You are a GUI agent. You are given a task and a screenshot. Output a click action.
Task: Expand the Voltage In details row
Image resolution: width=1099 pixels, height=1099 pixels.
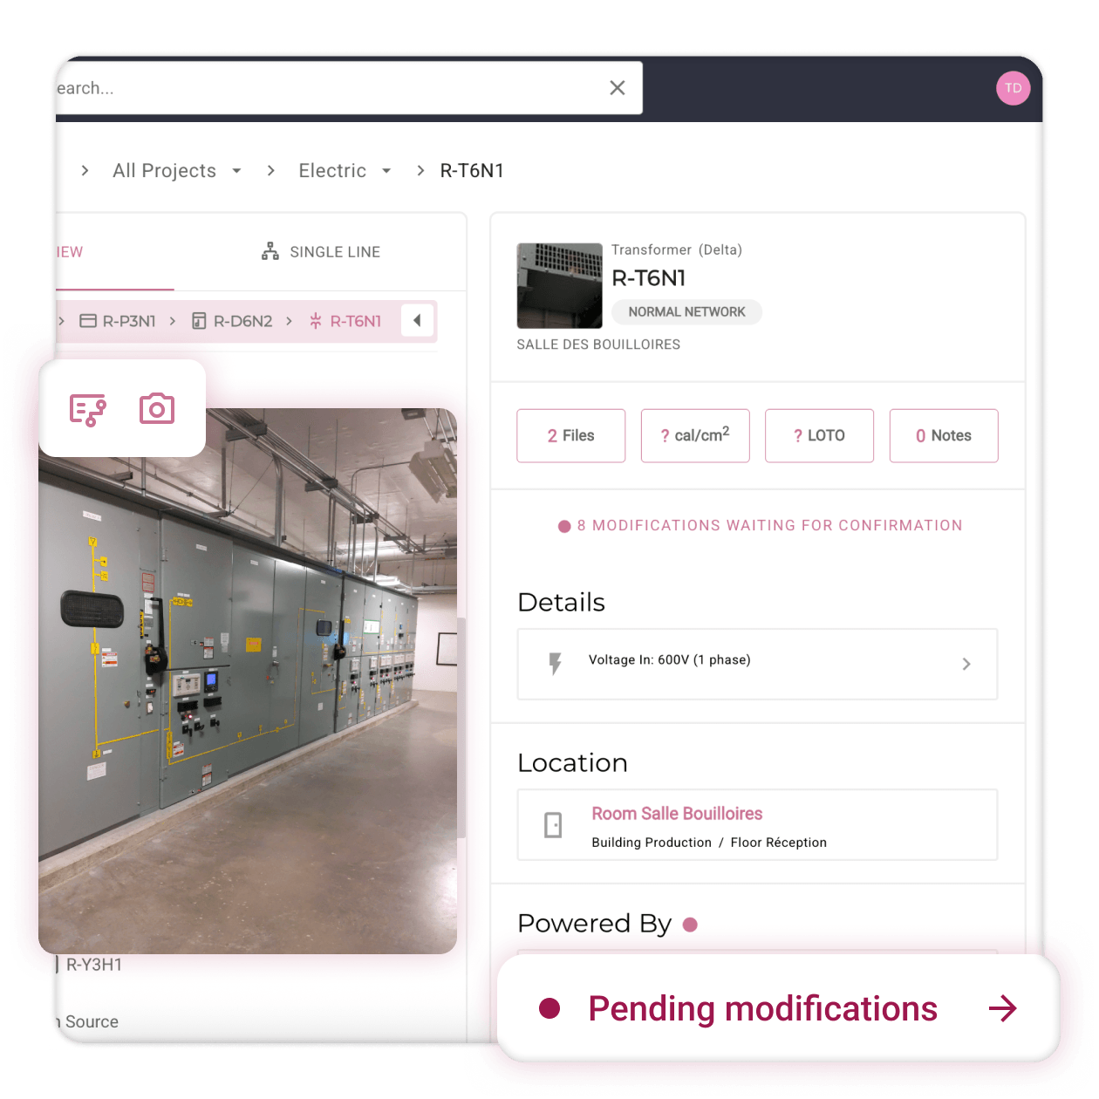pyautogui.click(x=757, y=664)
